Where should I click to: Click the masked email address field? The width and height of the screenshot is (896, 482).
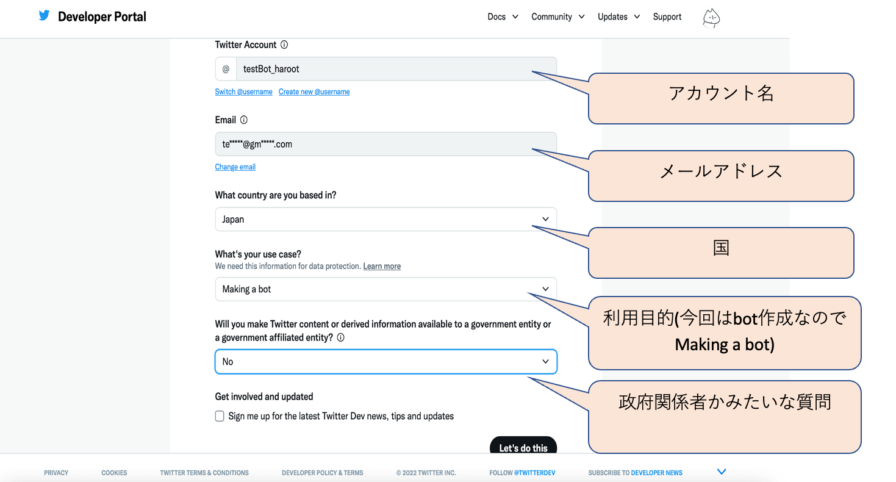386,144
